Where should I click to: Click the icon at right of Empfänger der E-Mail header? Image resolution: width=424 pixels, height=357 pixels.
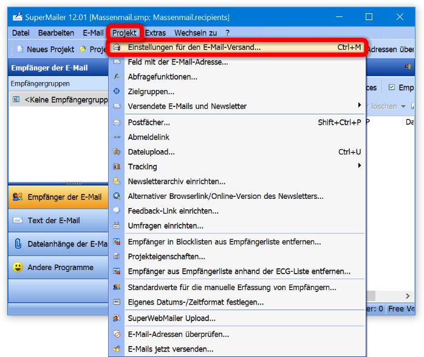click(408, 67)
